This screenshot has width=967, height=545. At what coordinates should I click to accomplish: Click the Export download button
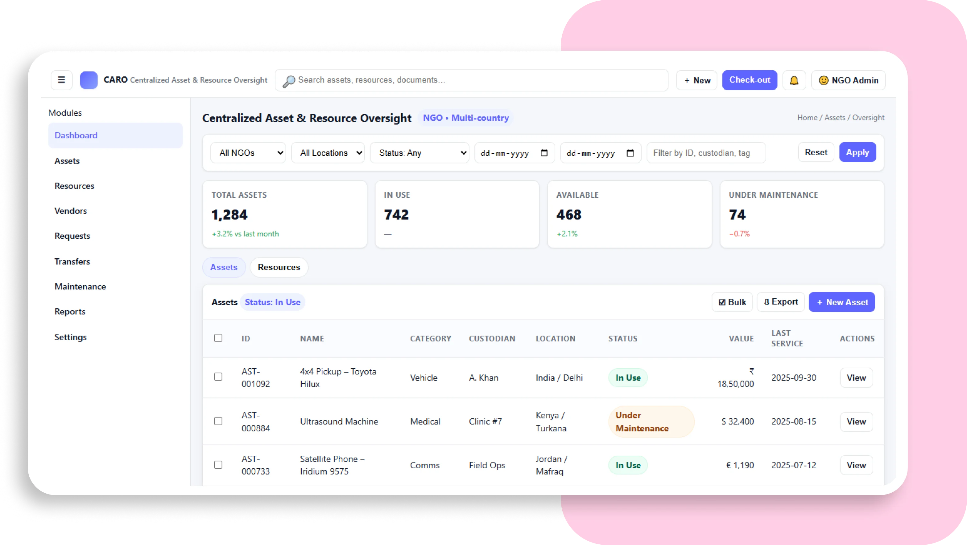pyautogui.click(x=780, y=302)
